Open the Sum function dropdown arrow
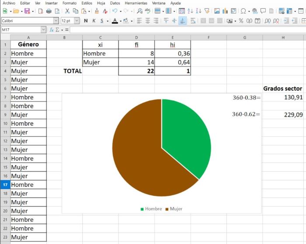 coord(62,30)
